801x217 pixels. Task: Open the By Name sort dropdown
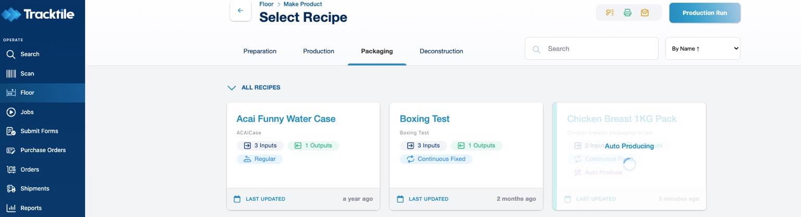coord(702,48)
